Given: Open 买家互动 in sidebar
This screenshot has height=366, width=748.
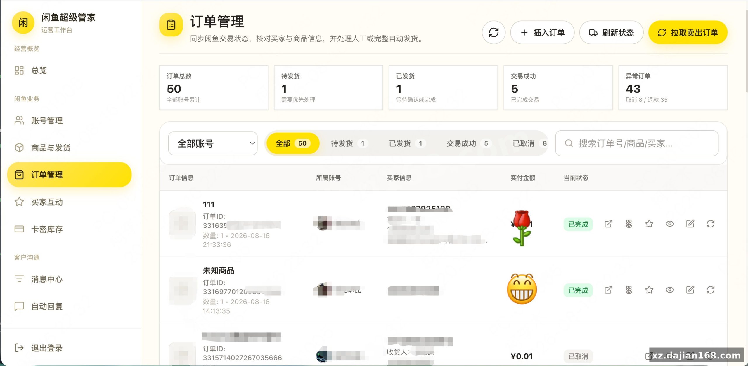Looking at the screenshot, I should [69, 202].
